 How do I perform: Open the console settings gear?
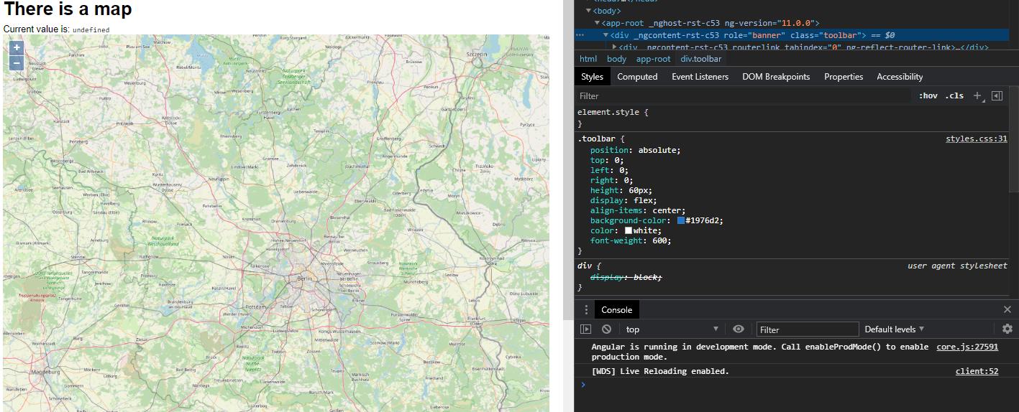coord(1007,329)
